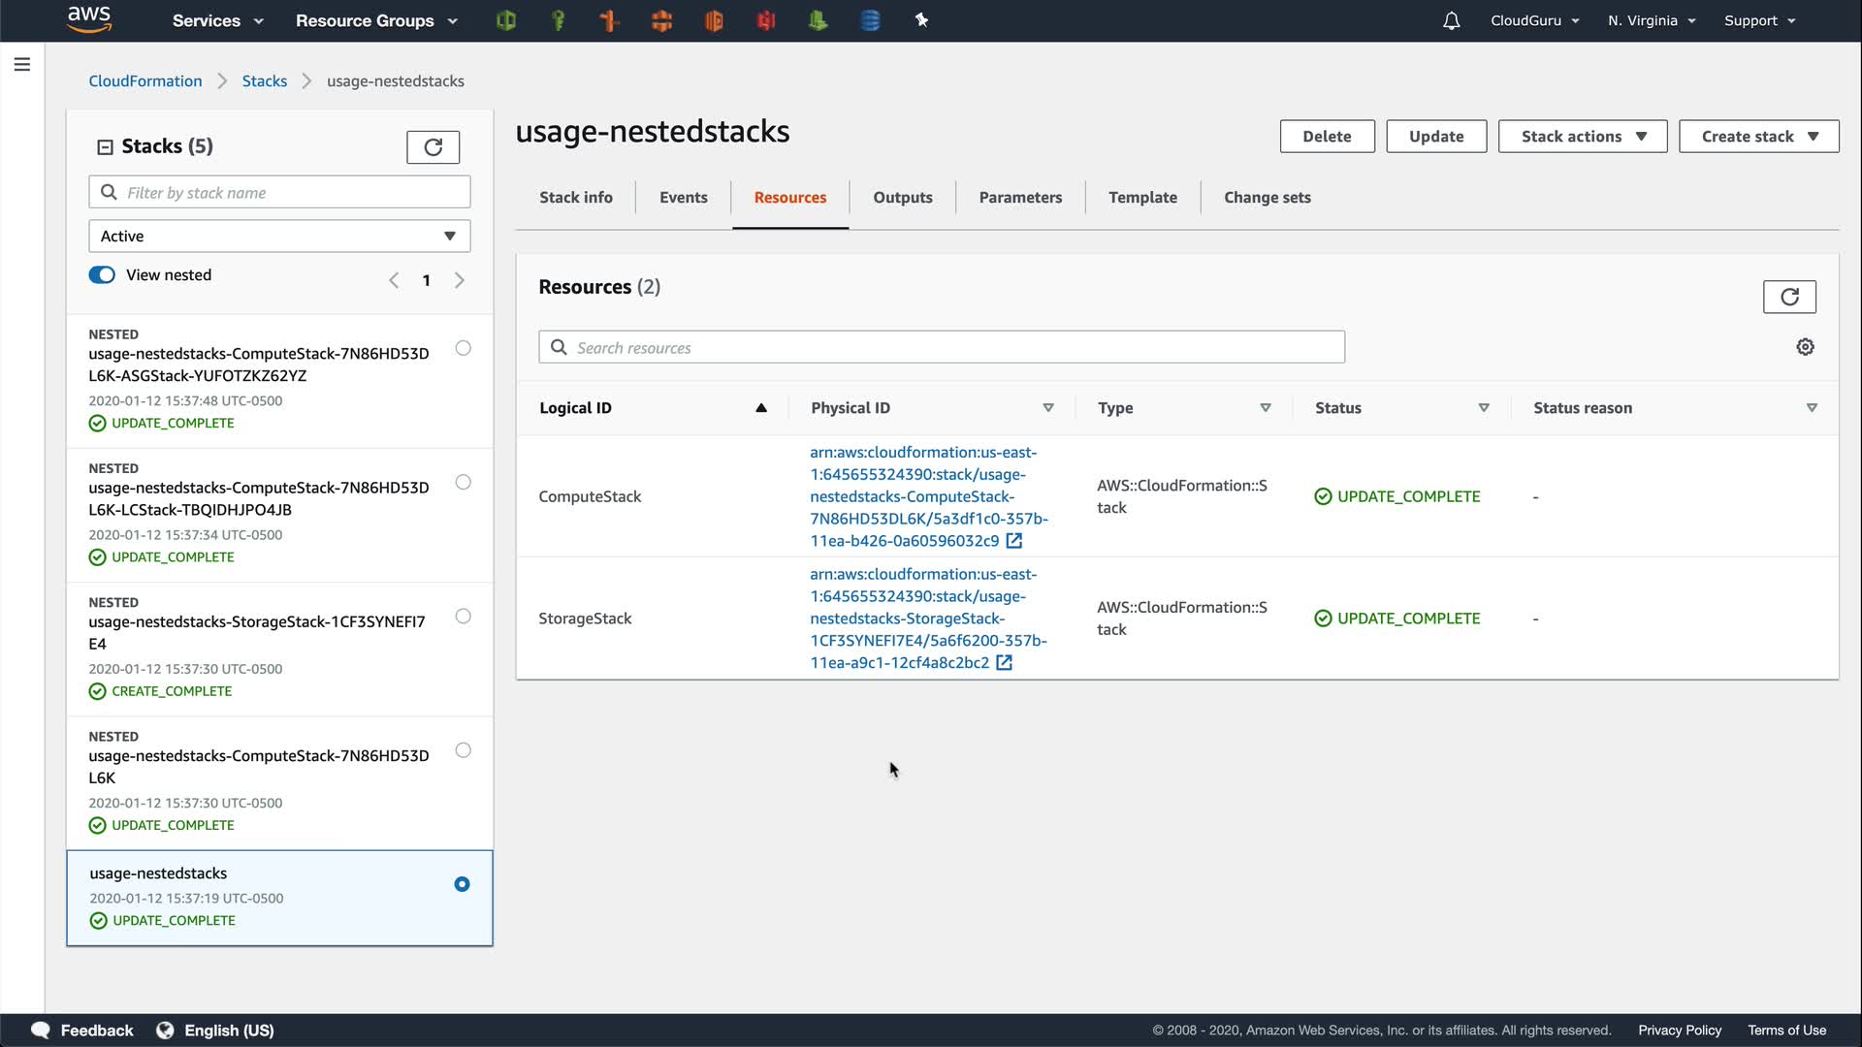Screen dimensions: 1862x1047
Task: Refresh the Resources table
Action: click(x=1788, y=297)
